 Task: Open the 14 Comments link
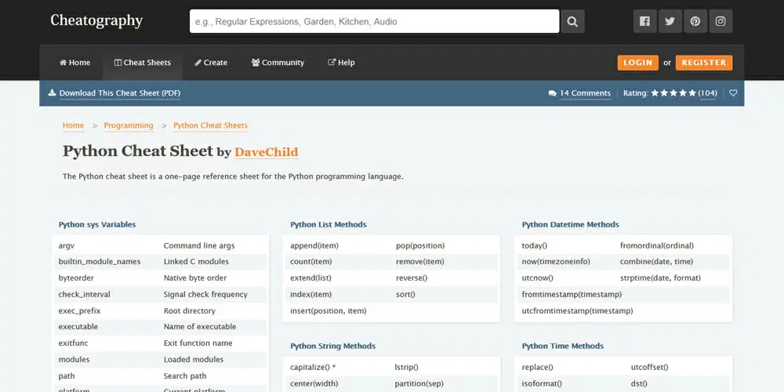click(585, 93)
